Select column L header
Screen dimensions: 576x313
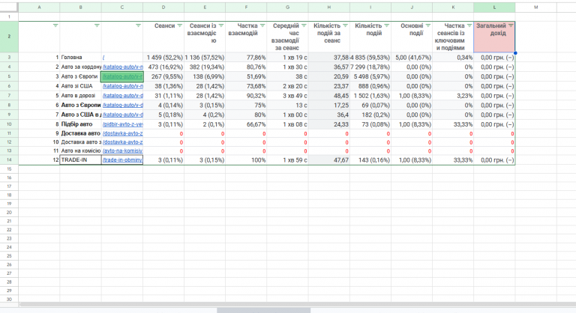pyautogui.click(x=494, y=7)
